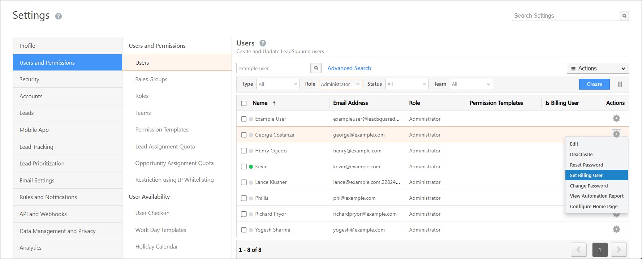Select the Lance Klusner checkbox
The height and width of the screenshot is (259, 642).
click(x=244, y=182)
